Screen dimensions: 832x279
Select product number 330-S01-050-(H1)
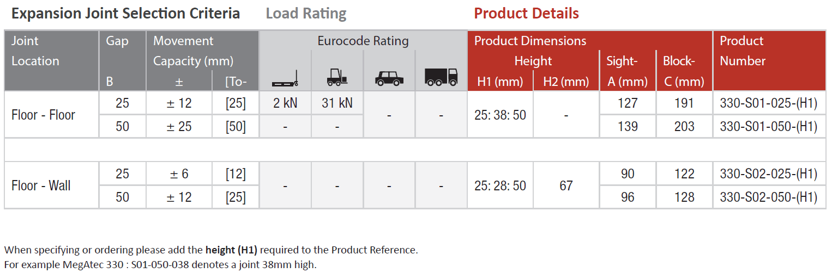[769, 127]
